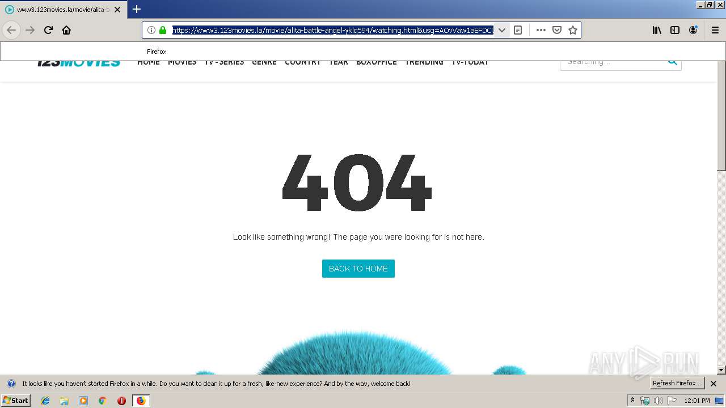Viewport: 726px width, 408px height.
Task: Go forward one page
Action: (30, 30)
